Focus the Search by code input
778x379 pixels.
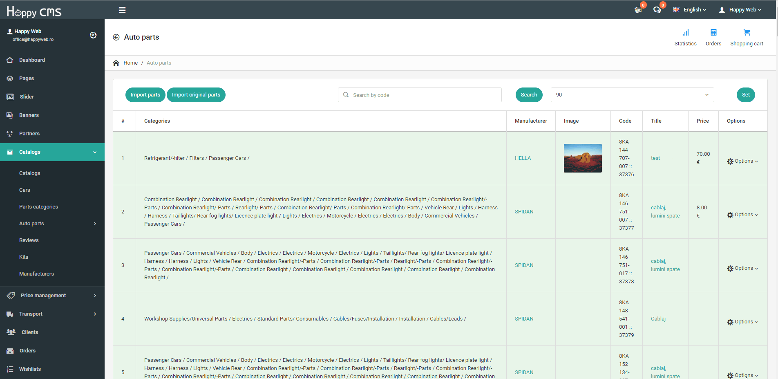[x=420, y=95]
